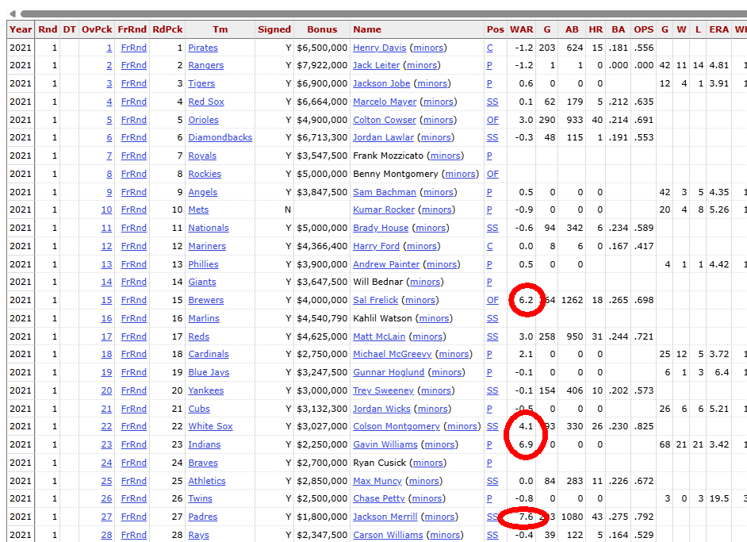The height and width of the screenshot is (542, 747).
Task: Open Frank Mozzicato's minors link
Action: (x=446, y=156)
